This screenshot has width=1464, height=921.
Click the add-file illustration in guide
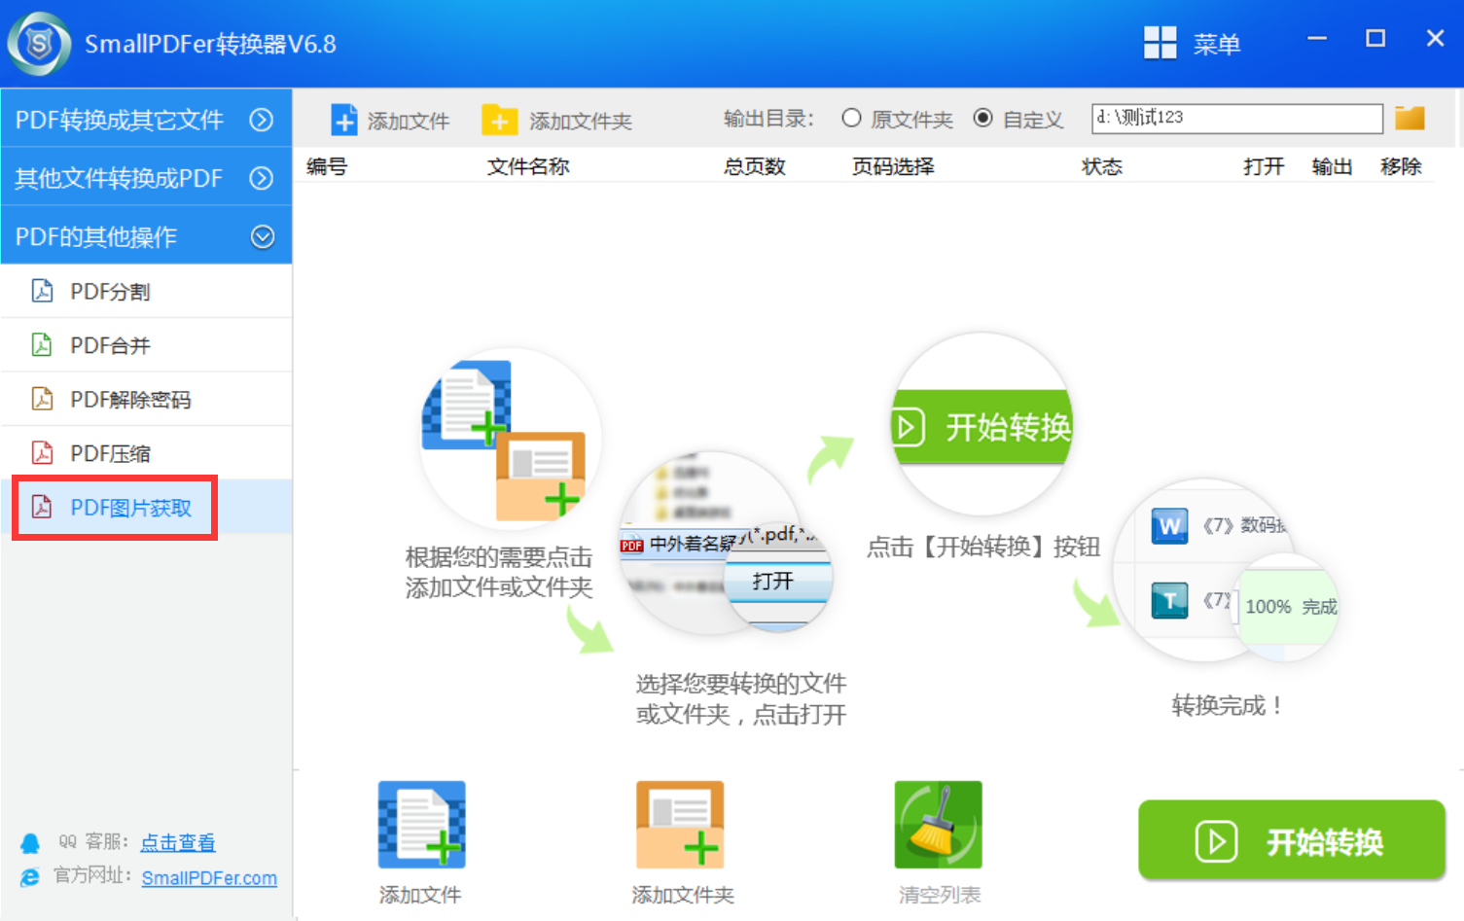pyautogui.click(x=509, y=440)
